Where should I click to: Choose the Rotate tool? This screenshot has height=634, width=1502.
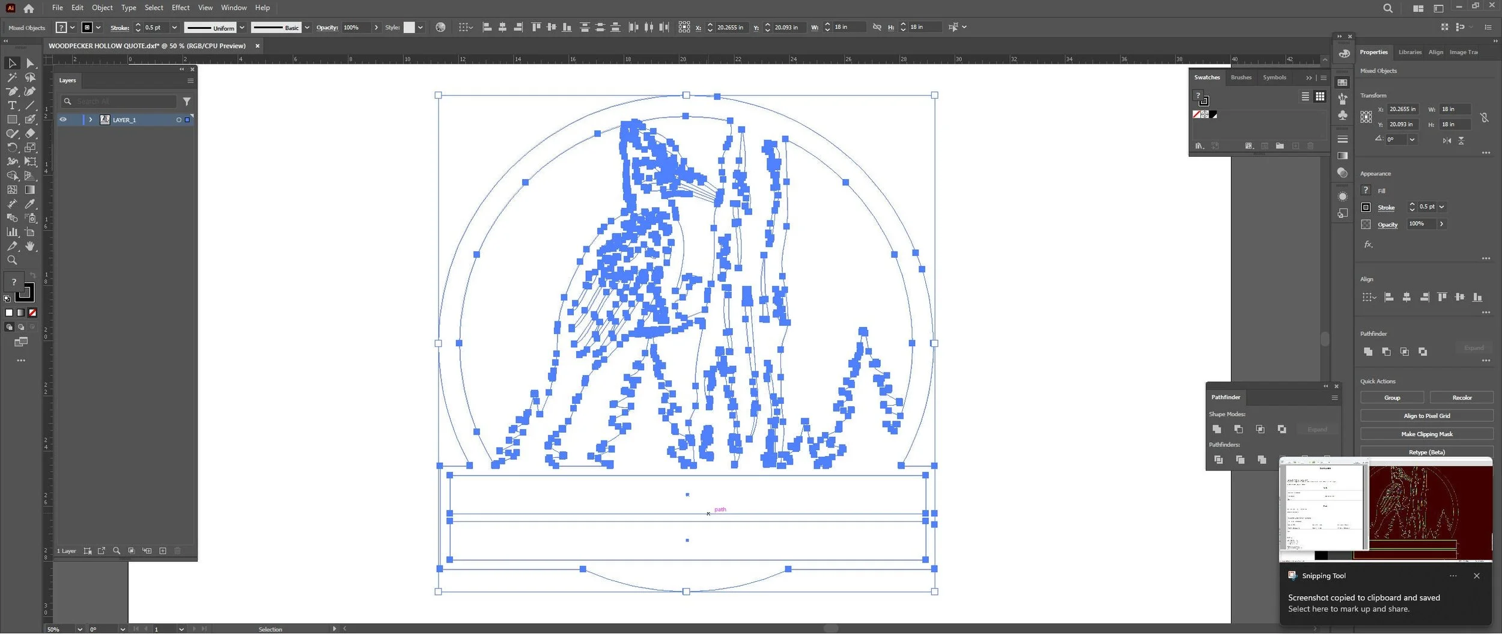pyautogui.click(x=12, y=148)
